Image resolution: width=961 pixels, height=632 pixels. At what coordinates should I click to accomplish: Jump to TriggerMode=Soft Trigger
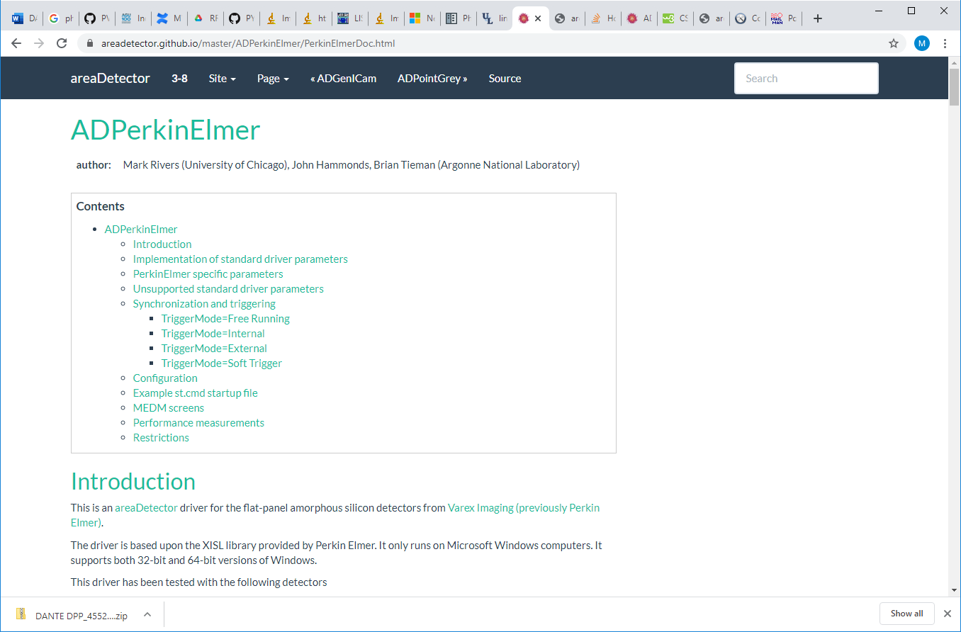pyautogui.click(x=222, y=363)
